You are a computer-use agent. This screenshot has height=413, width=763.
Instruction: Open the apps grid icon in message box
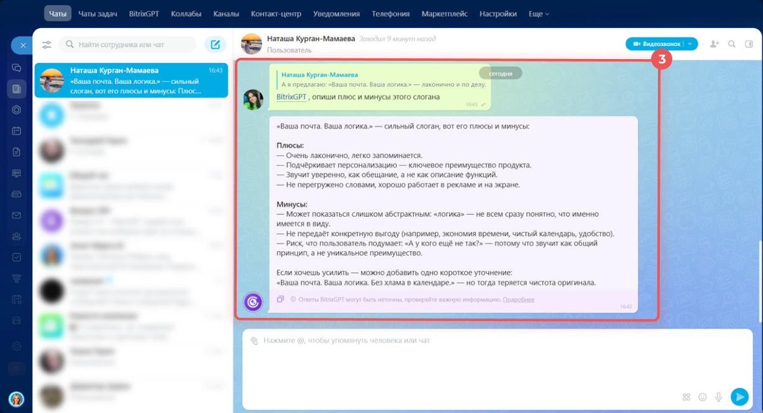[x=687, y=397]
